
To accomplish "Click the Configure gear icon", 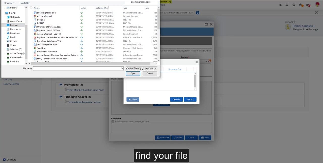I will click(x=4, y=159).
